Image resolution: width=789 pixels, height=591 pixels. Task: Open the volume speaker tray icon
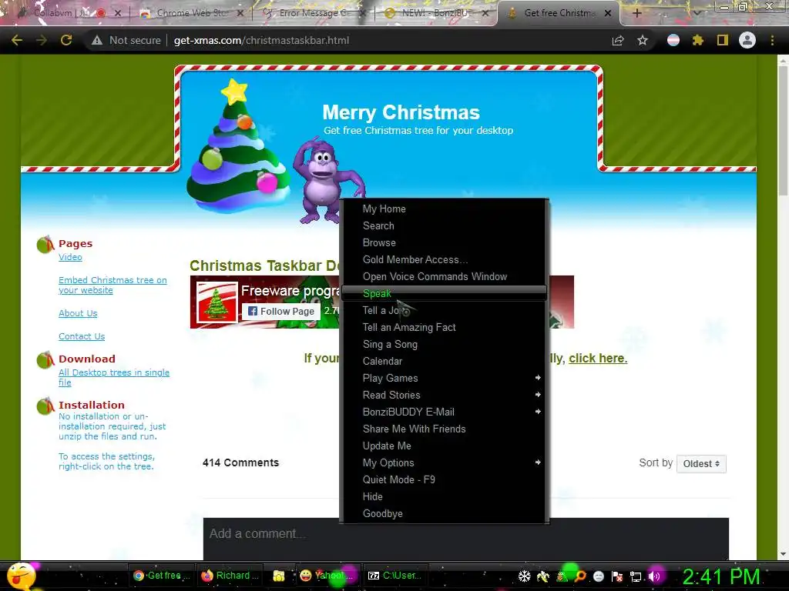(x=654, y=576)
